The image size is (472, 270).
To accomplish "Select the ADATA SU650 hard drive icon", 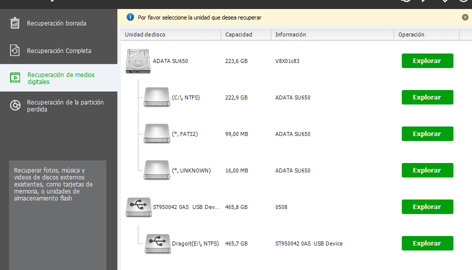I will [138, 61].
